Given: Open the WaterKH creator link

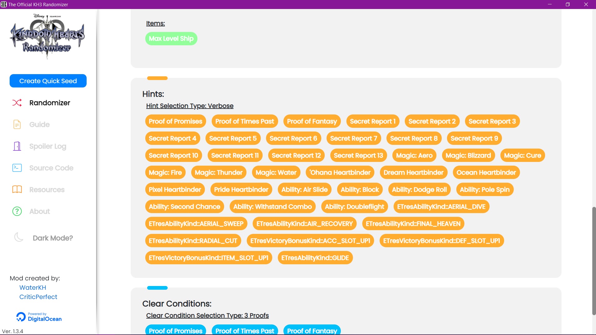Looking at the screenshot, I should click(33, 288).
